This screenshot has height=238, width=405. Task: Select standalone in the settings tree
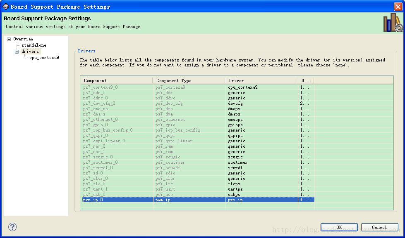[x=34, y=45]
